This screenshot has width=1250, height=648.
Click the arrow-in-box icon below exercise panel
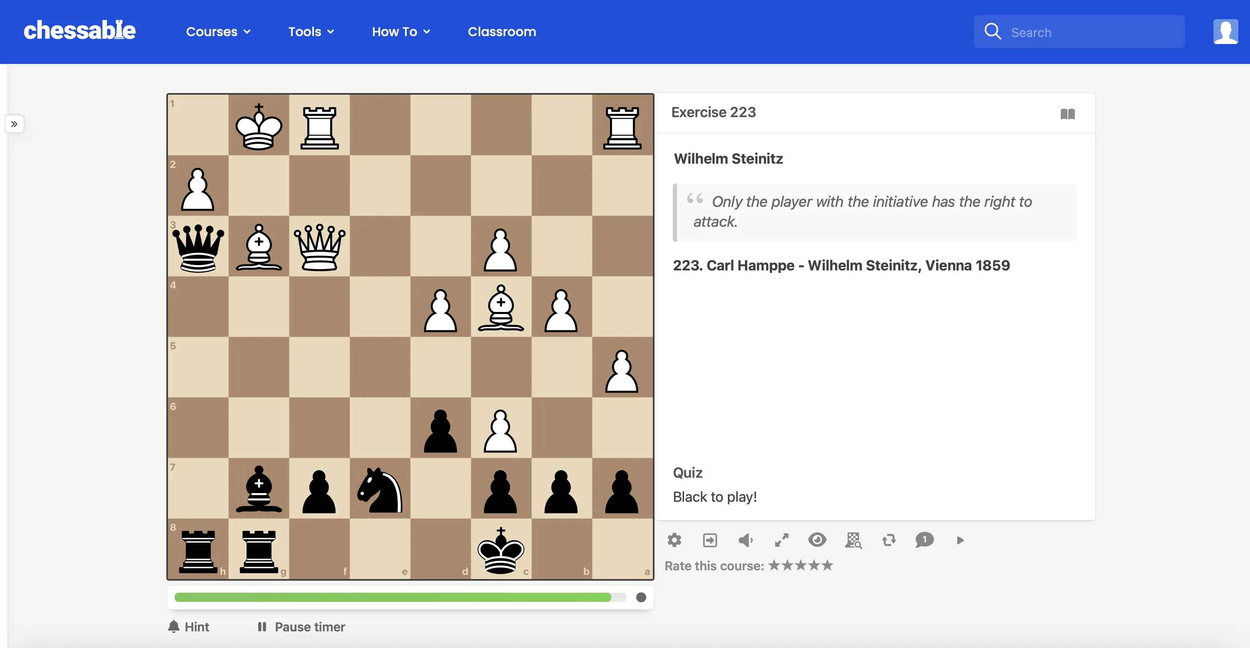pyautogui.click(x=710, y=540)
